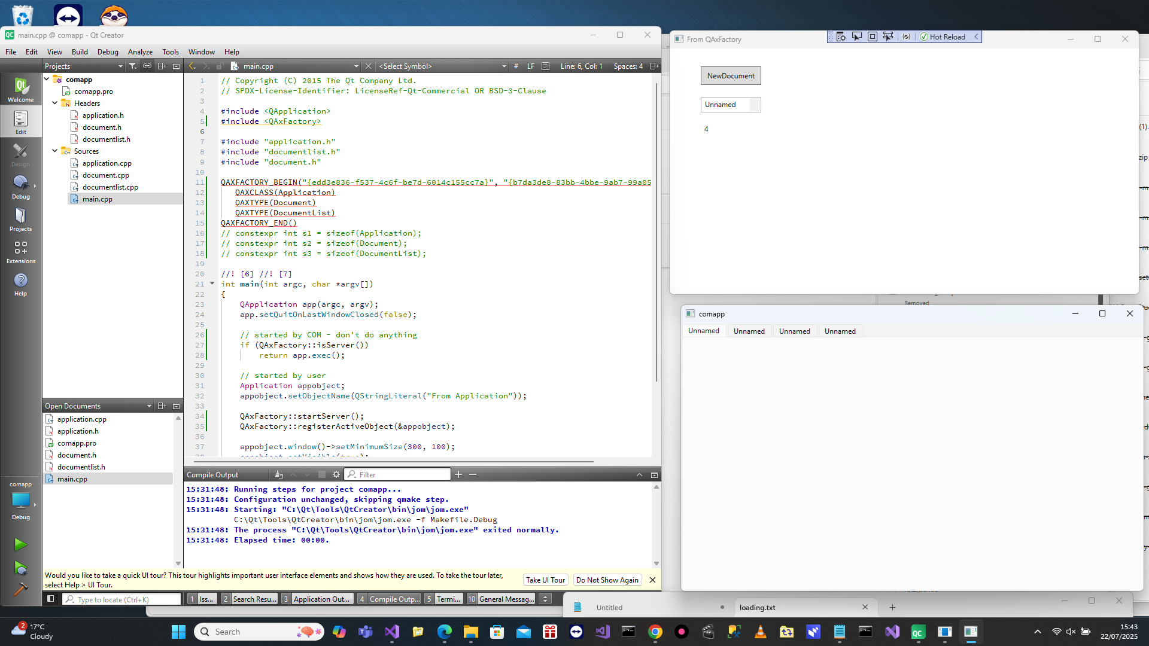Switch to Edit mode in sidebar
Image resolution: width=1149 pixels, height=646 pixels.
21,122
